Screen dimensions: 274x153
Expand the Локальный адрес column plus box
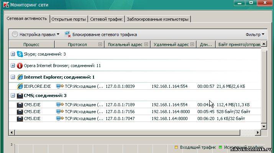point(146,44)
